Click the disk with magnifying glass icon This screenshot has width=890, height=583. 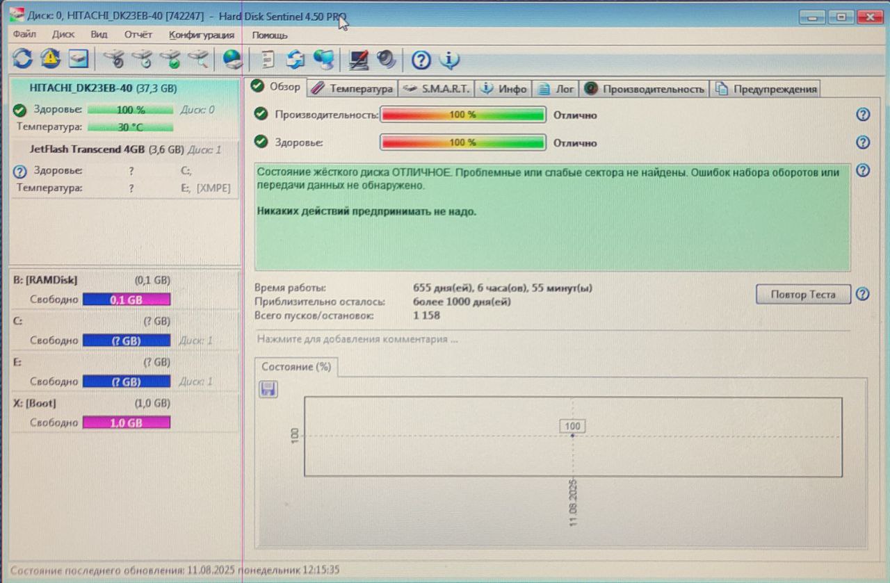pos(198,59)
